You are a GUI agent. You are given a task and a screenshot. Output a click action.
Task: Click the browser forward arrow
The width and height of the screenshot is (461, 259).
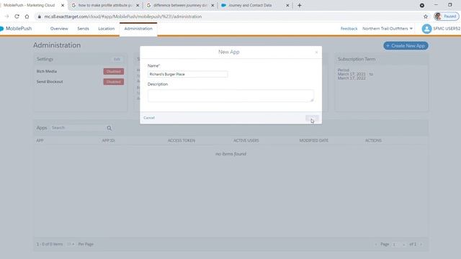pos(6,17)
